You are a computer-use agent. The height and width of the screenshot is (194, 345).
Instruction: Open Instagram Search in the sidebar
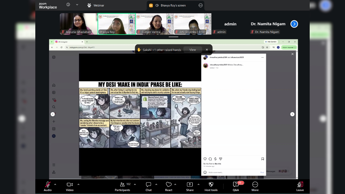54,107
